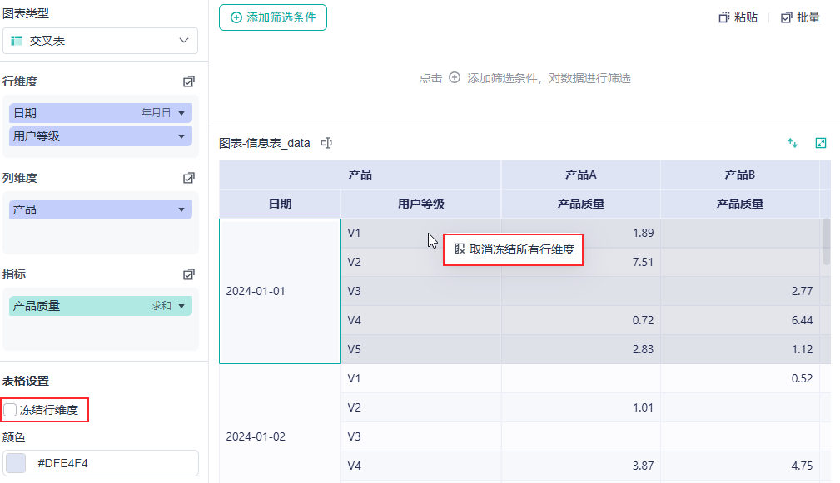Image resolution: width=840 pixels, height=483 pixels.
Task: Click the value cell 1.01
Action: click(x=581, y=407)
